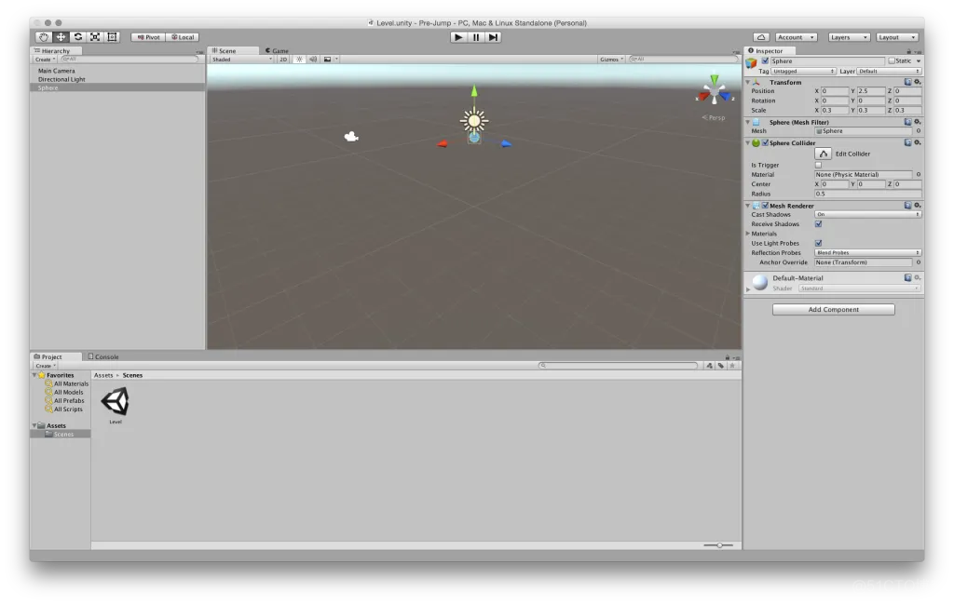
Task: Open Cast Shadows dropdown
Action: click(867, 214)
